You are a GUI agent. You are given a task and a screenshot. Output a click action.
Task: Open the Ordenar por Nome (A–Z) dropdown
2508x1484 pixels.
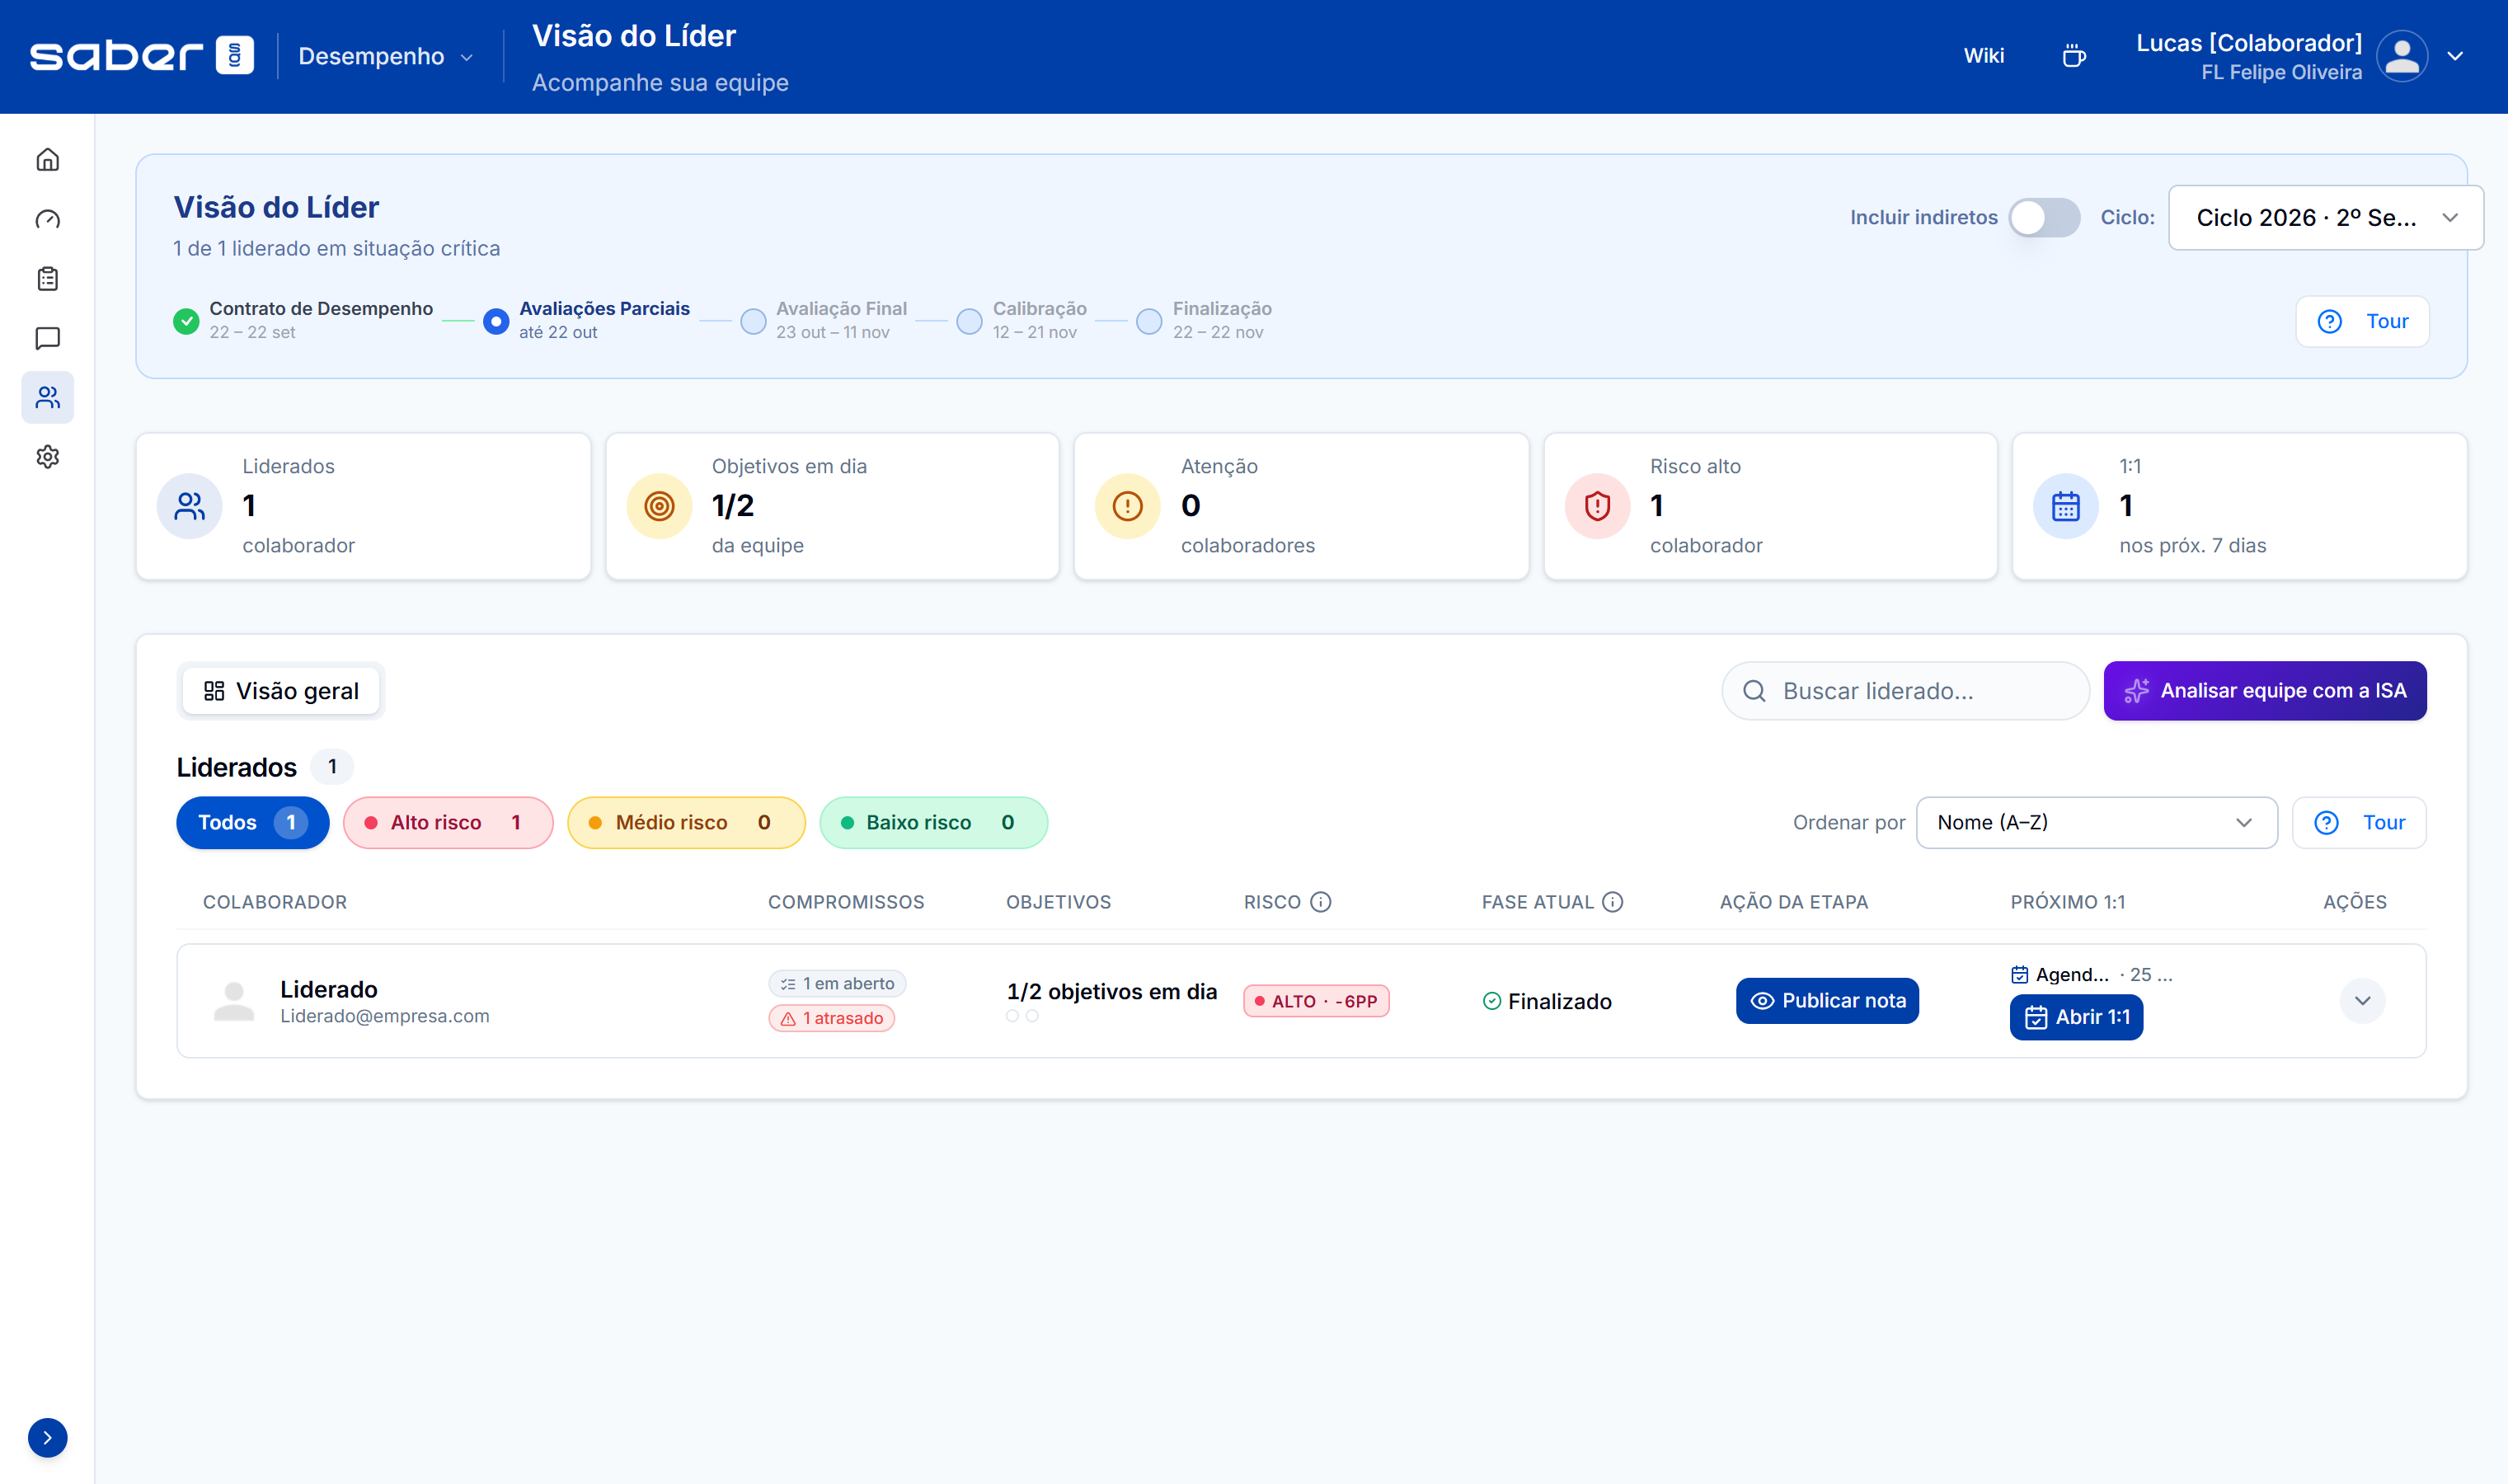click(x=2096, y=822)
